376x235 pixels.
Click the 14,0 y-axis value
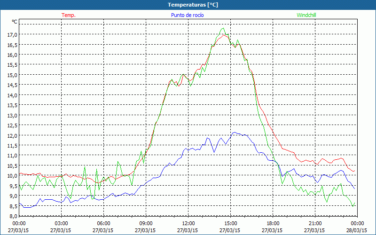[x=13, y=95]
